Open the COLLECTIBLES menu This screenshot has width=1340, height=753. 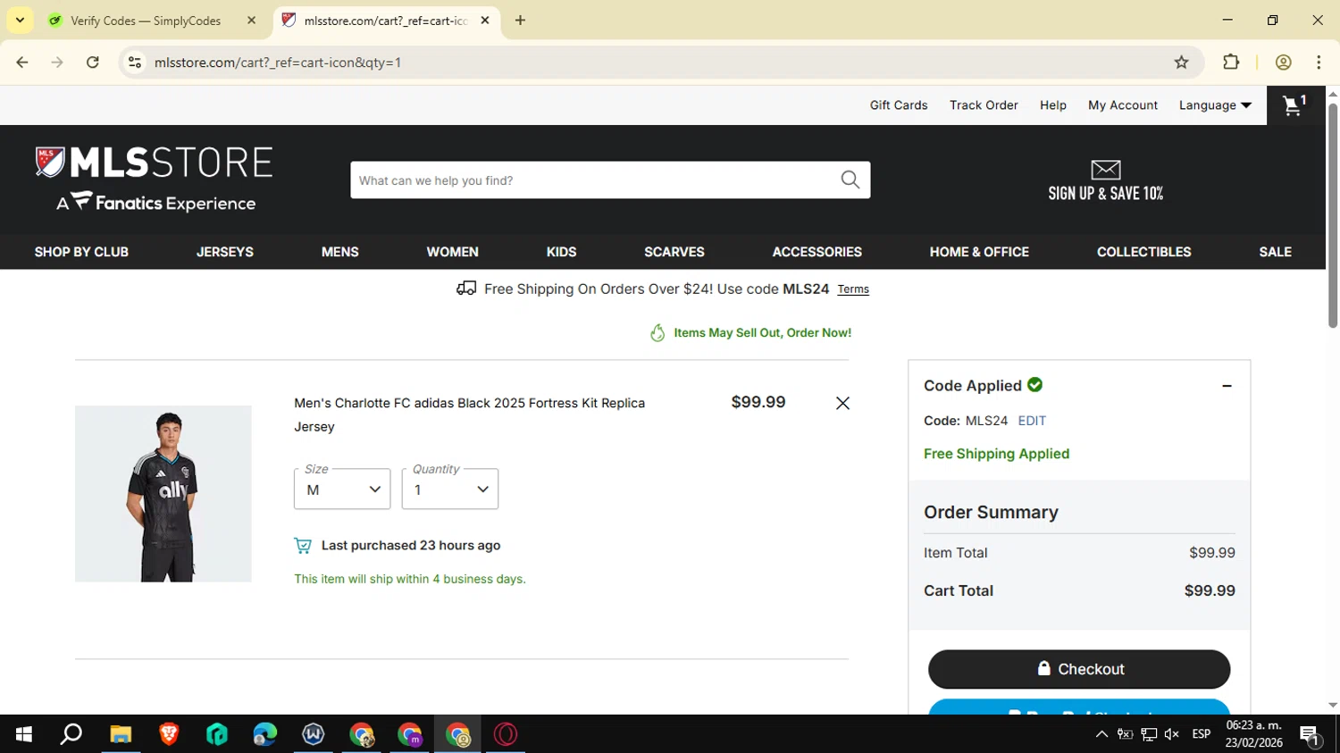click(x=1144, y=252)
